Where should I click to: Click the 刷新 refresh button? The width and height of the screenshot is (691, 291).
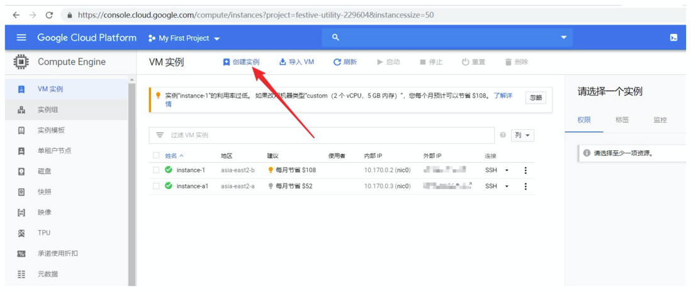point(345,62)
